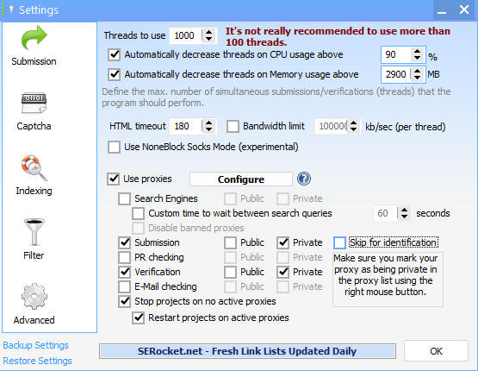
Task: Toggle Use NoneBlock Socks Mode checkbox
Action: tap(114, 147)
